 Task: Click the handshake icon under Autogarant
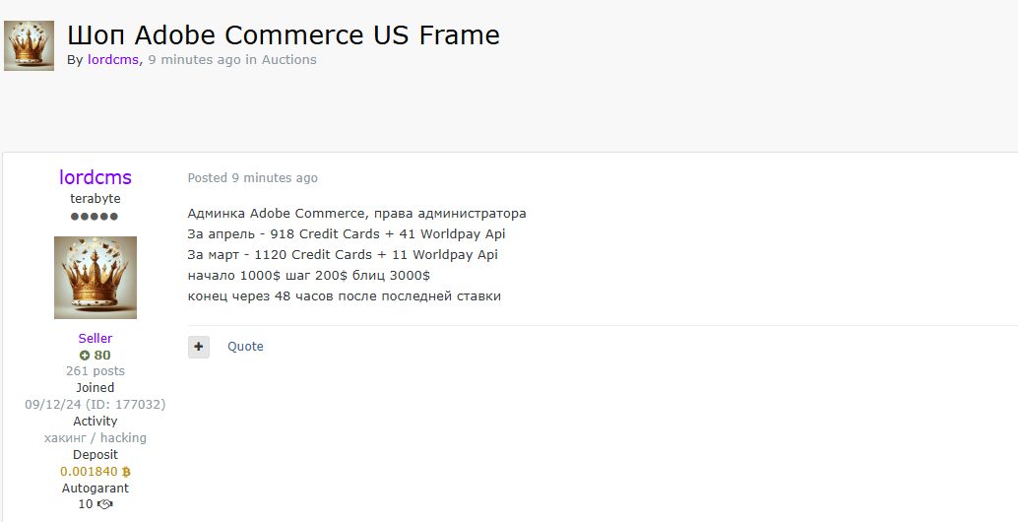pyautogui.click(x=104, y=504)
